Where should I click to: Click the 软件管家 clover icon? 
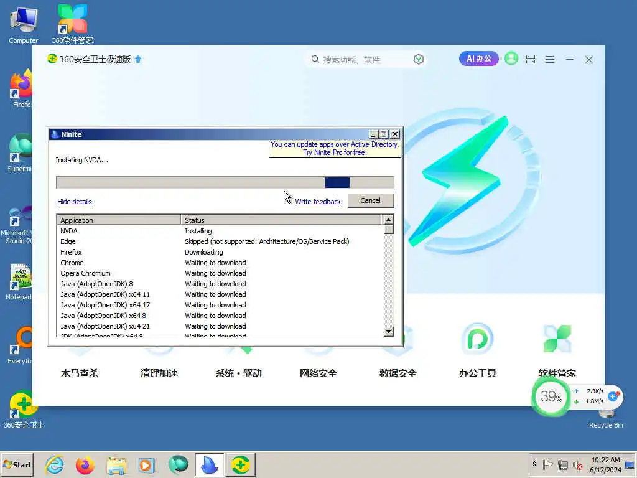point(557,339)
